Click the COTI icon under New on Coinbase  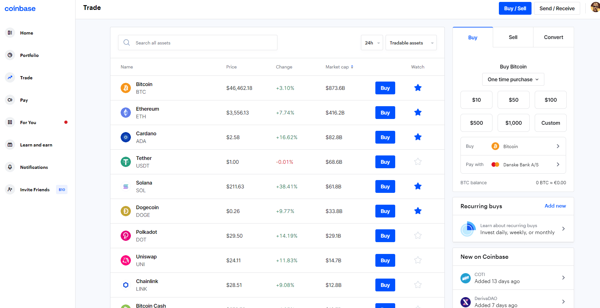(x=466, y=278)
